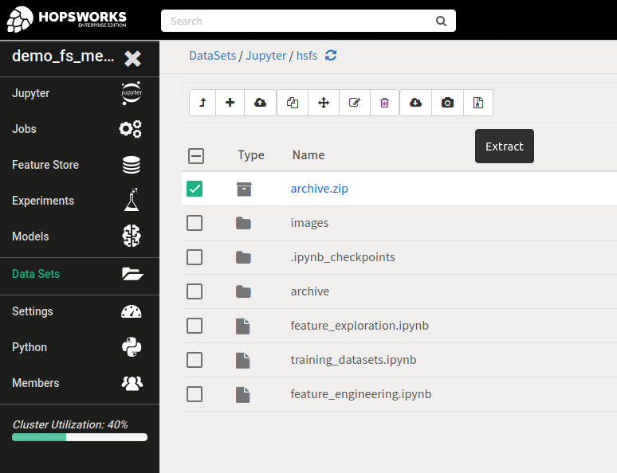
Task: Click the download cloud toolbar icon
Action: pos(415,103)
